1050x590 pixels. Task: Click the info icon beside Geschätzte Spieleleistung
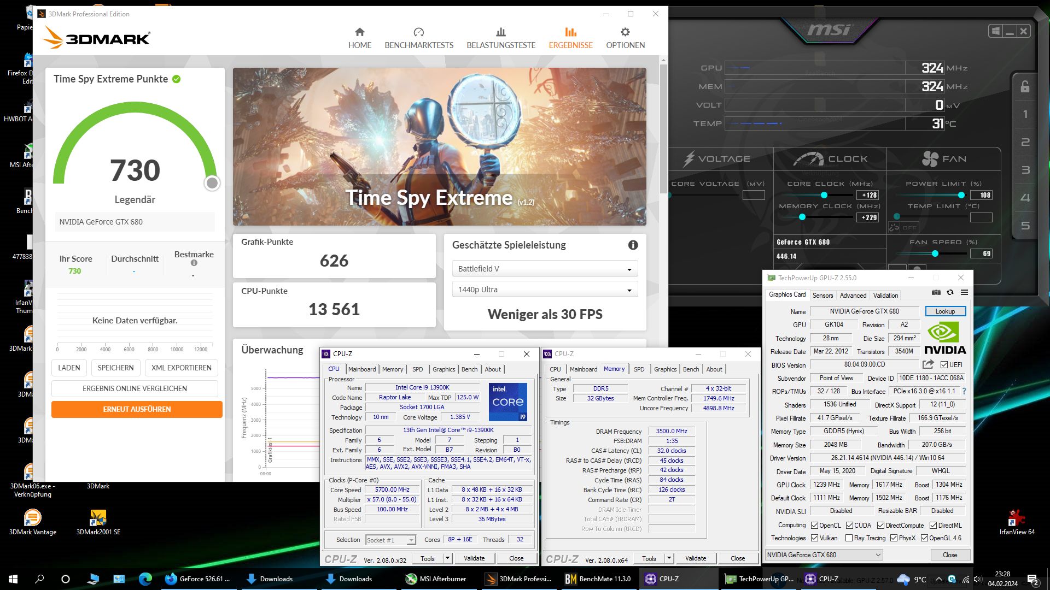[x=633, y=245]
